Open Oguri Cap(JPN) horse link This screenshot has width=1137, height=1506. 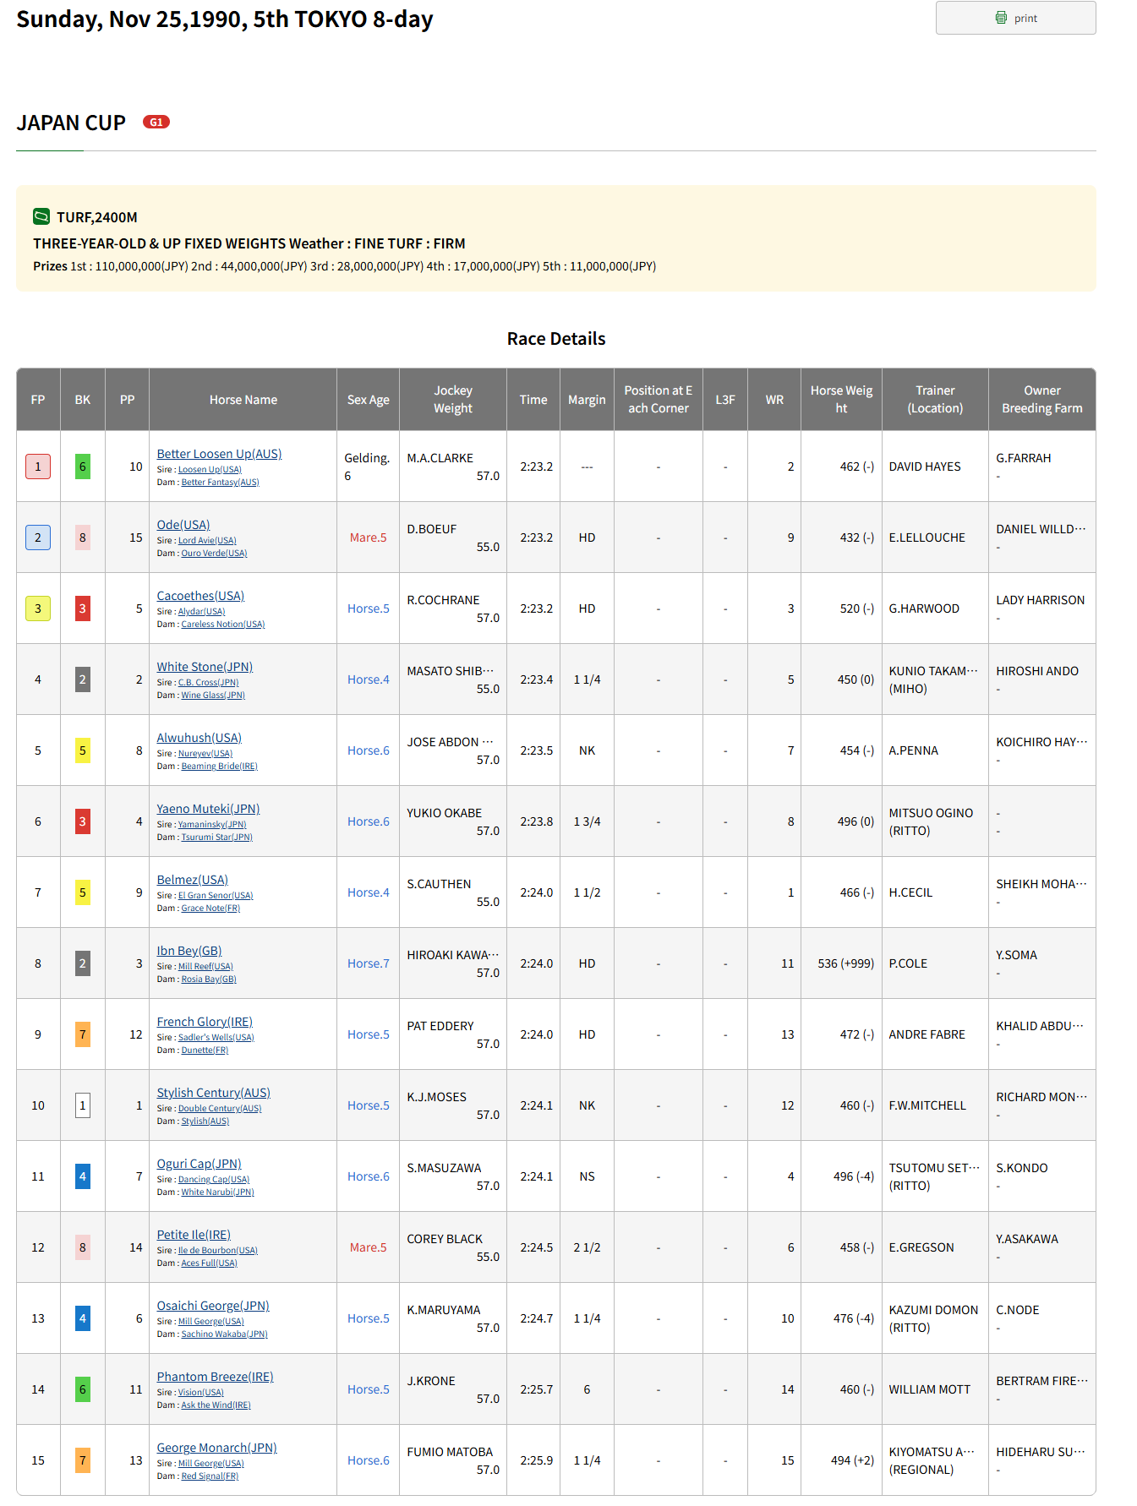point(199,1164)
